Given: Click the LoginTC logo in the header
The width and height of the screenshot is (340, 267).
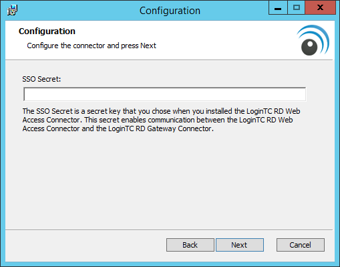Looking at the screenshot, I should click(x=313, y=40).
